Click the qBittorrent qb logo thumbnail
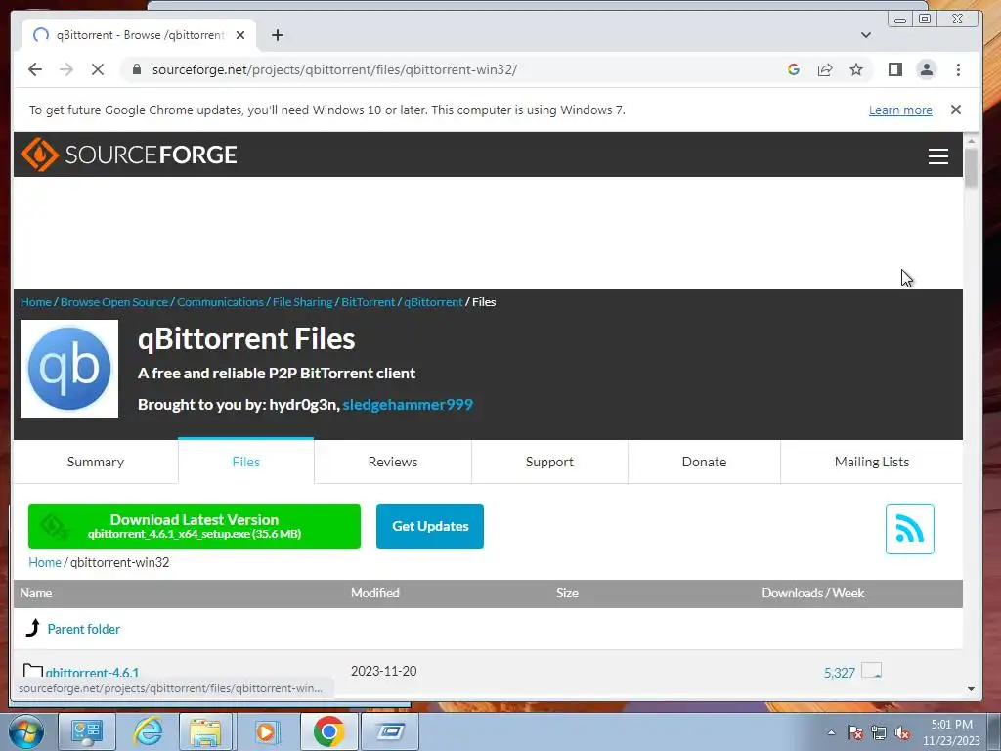 (x=69, y=369)
